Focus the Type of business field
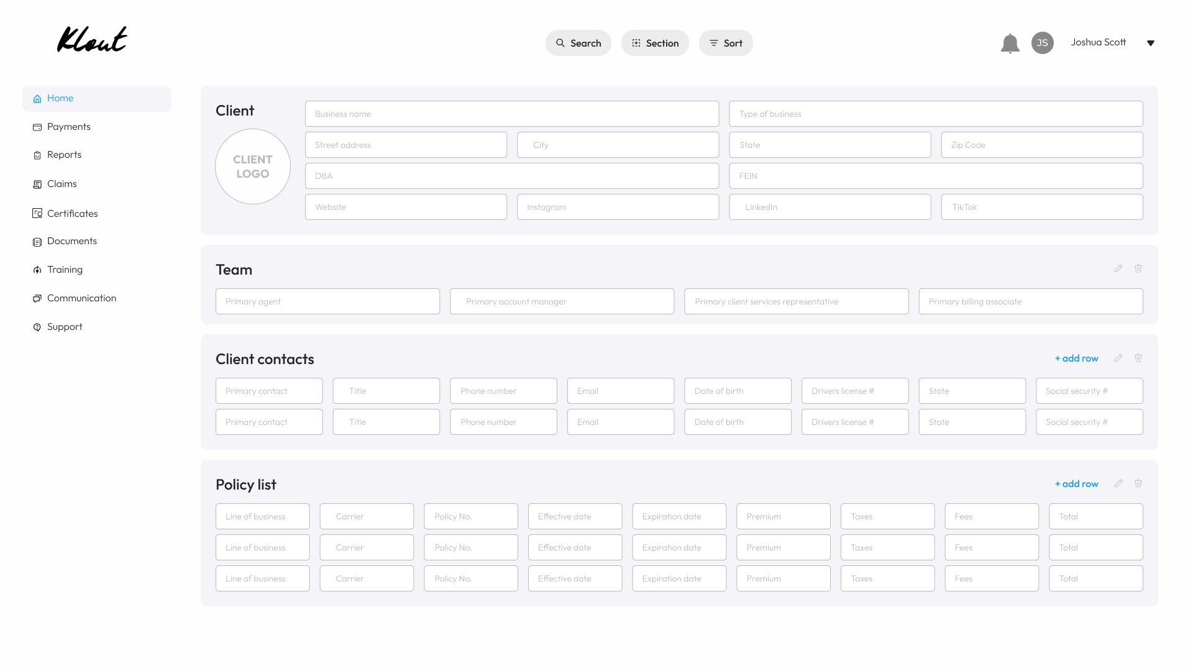This screenshot has width=1193, height=671. point(936,114)
